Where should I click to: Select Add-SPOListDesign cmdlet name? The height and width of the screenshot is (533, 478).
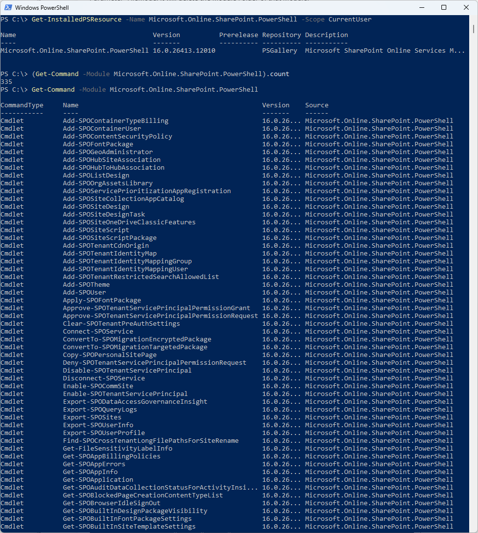[x=96, y=176]
